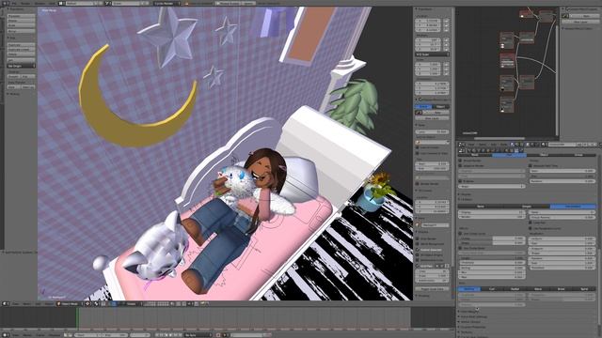Switch to the Particles properties tab icon

[516, 150]
